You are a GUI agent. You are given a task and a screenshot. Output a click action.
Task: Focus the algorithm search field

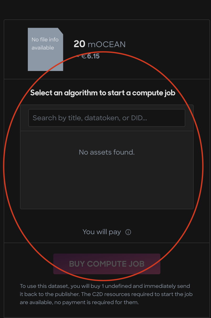(107, 118)
